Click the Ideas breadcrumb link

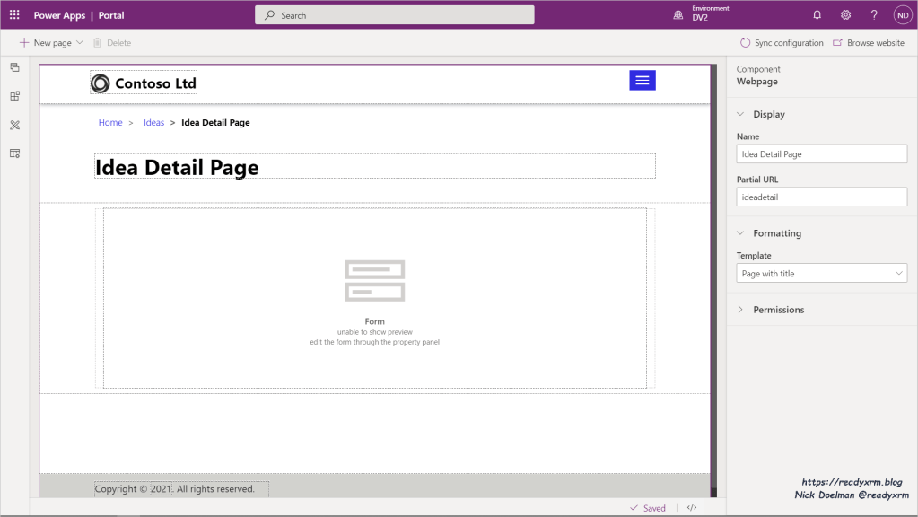153,123
